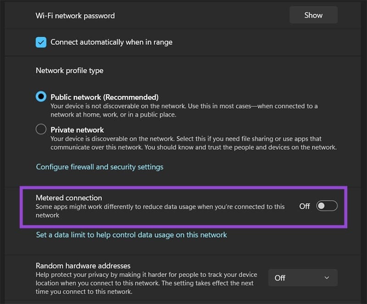The image size is (367, 304).
Task: Open Set a data limit link
Action: 131,234
